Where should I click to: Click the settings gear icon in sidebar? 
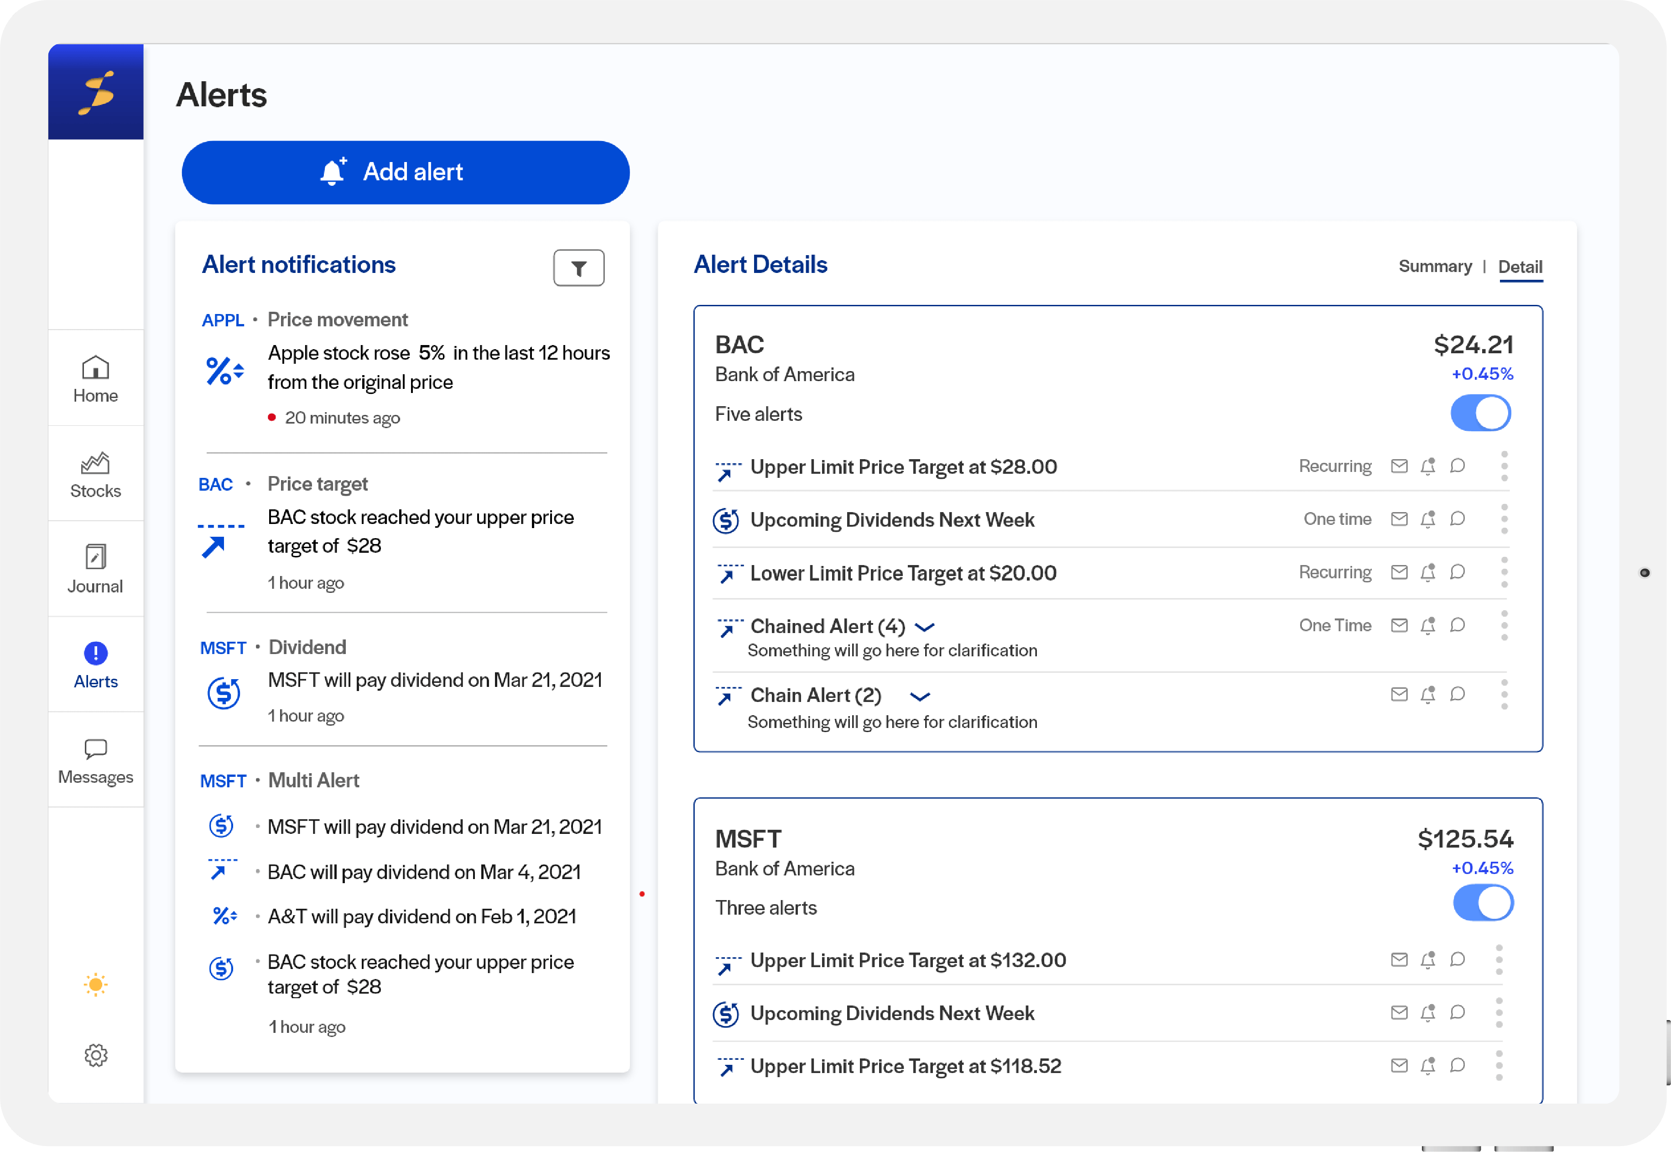pyautogui.click(x=95, y=1055)
